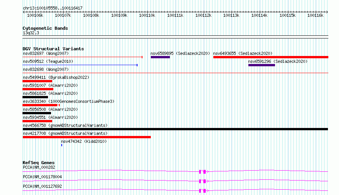
Task: Open the PCCA|NM_000282 gene label
Action: pyautogui.click(x=39, y=167)
